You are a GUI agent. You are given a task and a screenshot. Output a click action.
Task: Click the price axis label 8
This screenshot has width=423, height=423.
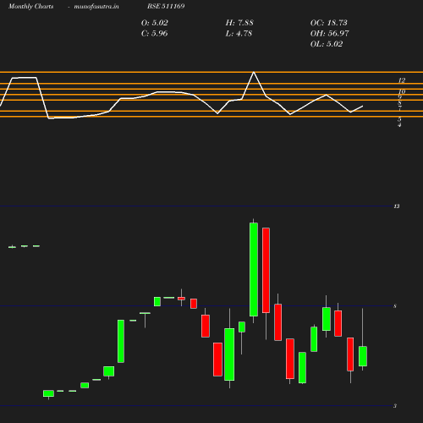pyautogui.click(x=395, y=306)
